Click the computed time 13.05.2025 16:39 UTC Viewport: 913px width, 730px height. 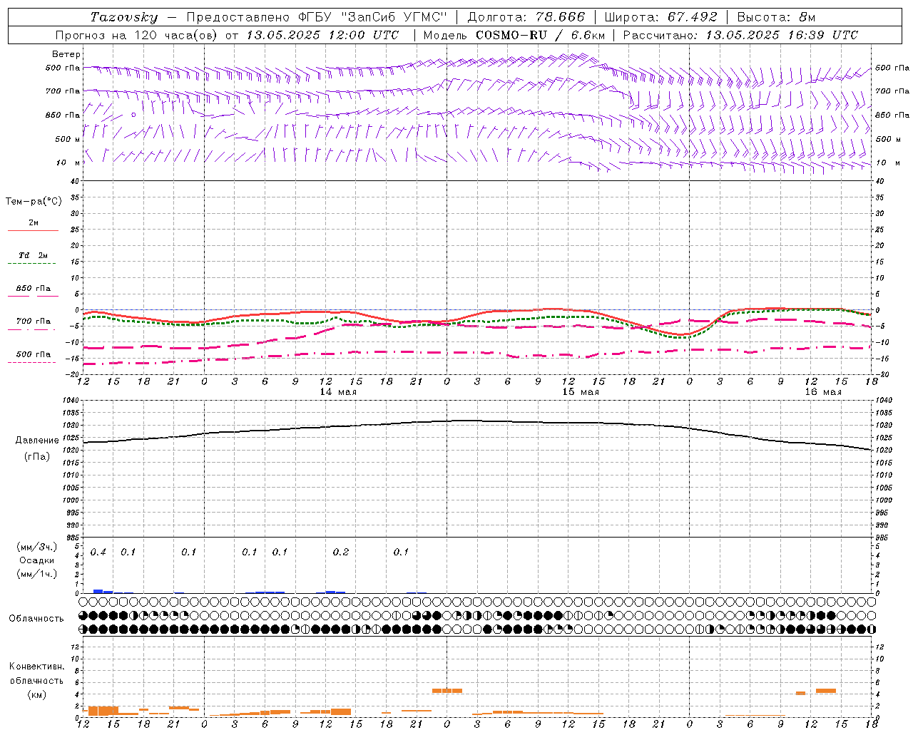pos(782,35)
